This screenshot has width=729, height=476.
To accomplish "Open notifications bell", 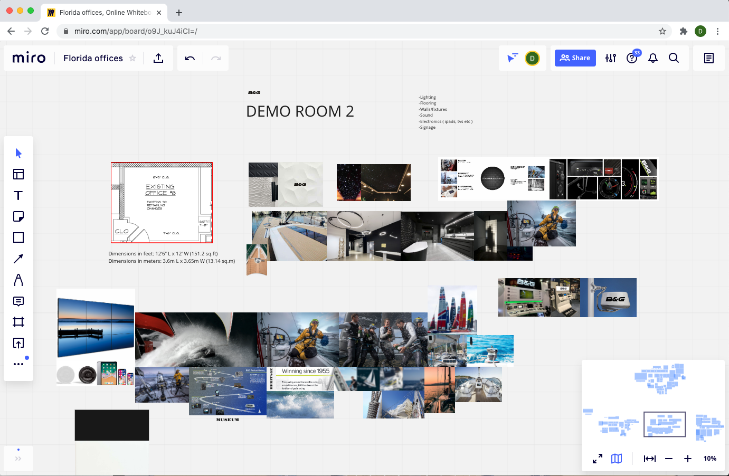I will [x=653, y=58].
